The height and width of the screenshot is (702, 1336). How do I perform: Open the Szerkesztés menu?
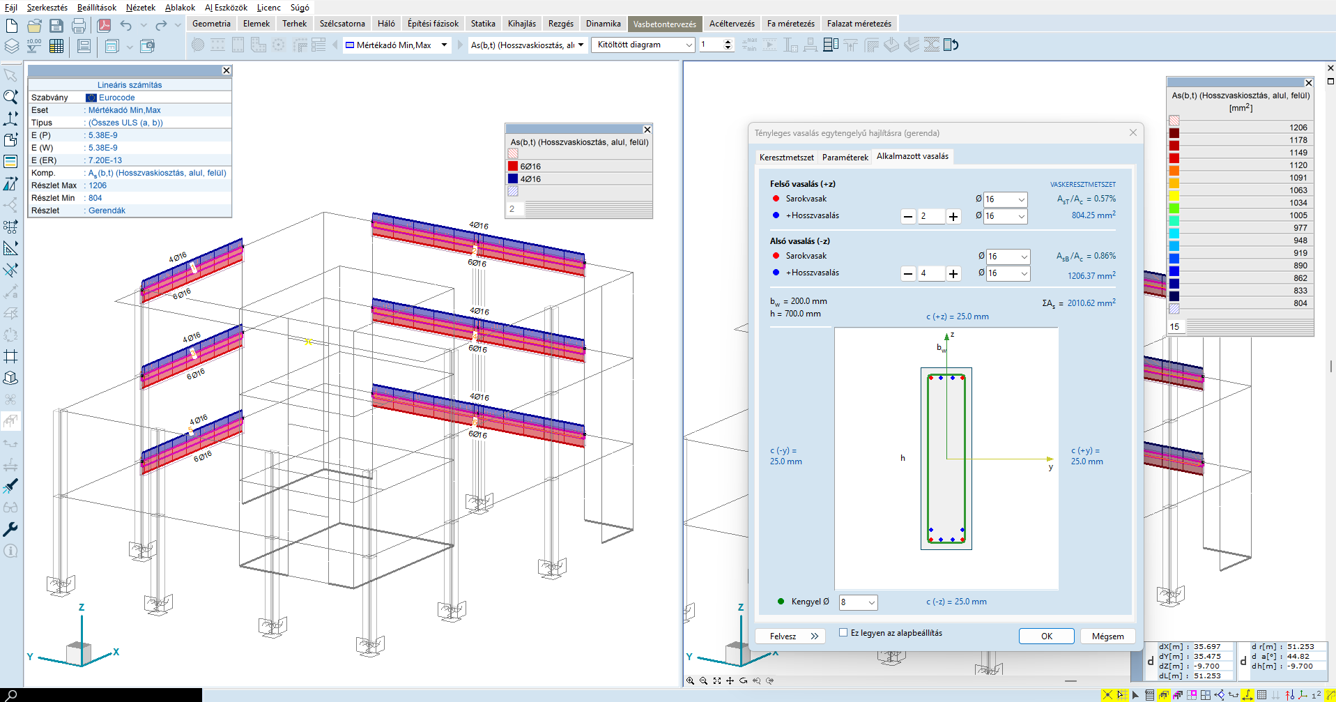point(47,8)
